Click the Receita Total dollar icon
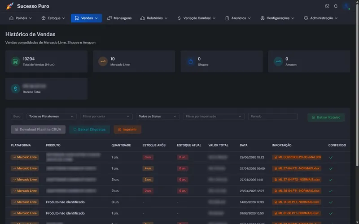The height and width of the screenshot is (224, 359). [x=15, y=89]
